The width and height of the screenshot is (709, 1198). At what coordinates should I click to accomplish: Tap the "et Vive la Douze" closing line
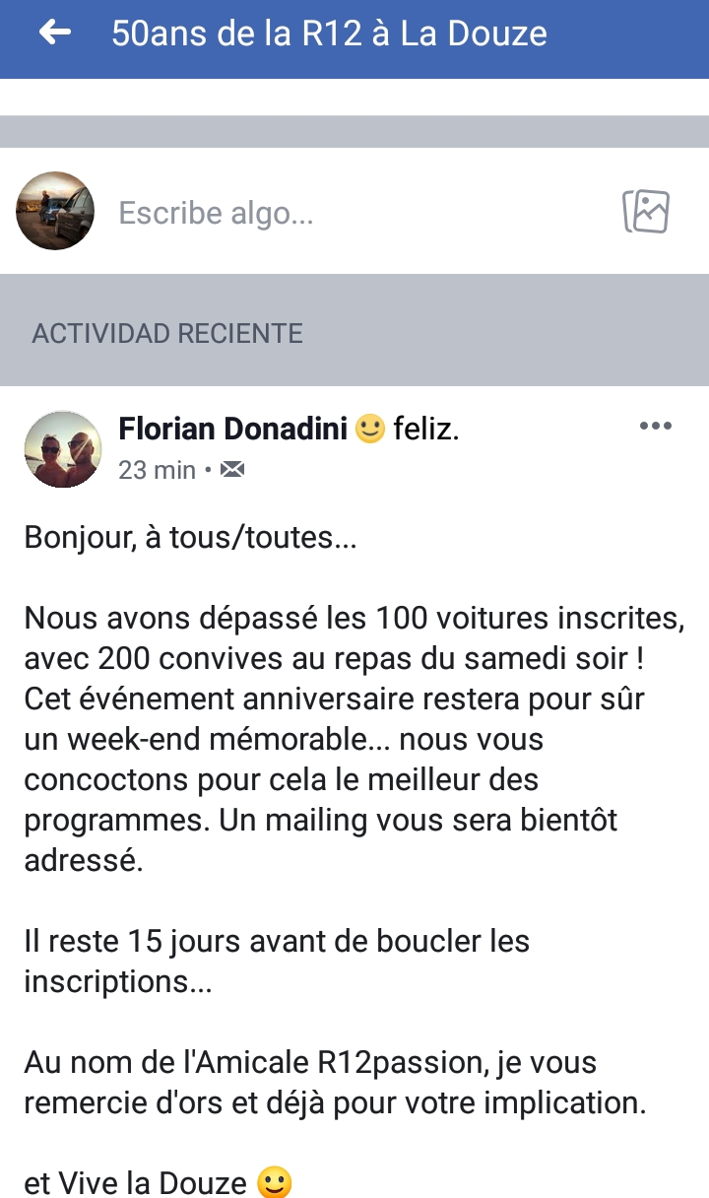[136, 1181]
